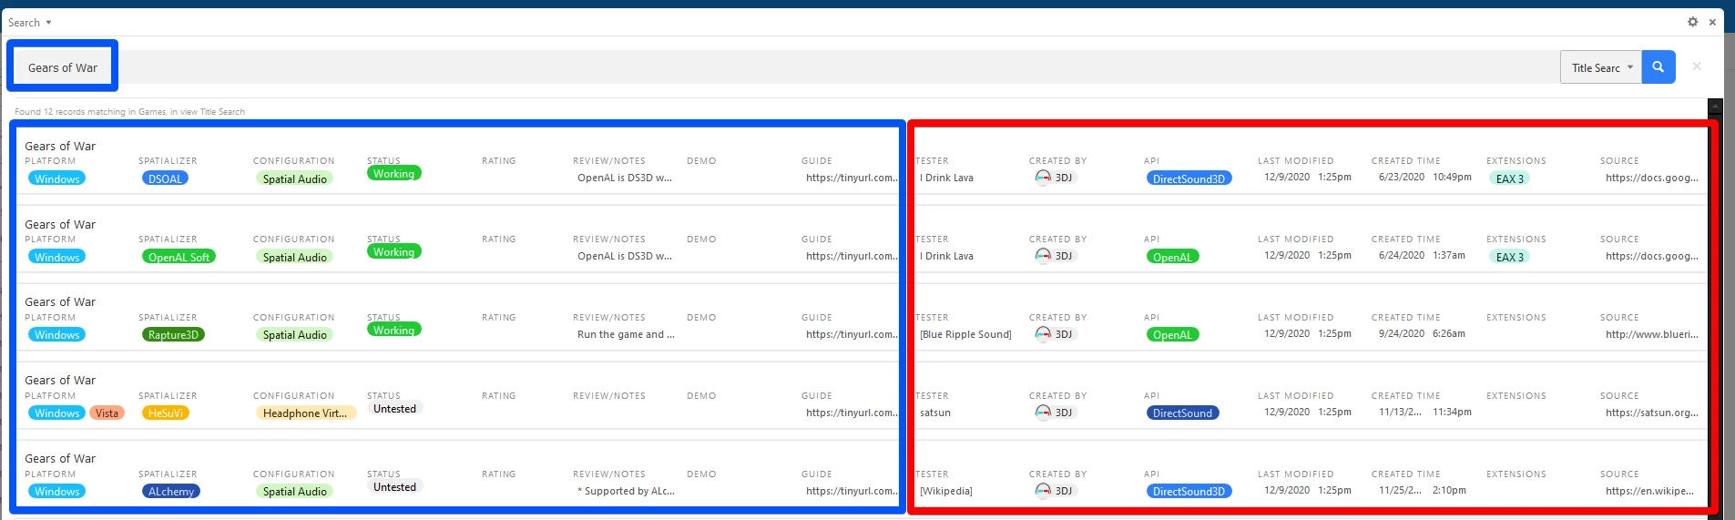Open the satsun.org source link
Image resolution: width=1735 pixels, height=520 pixels.
1651,413
